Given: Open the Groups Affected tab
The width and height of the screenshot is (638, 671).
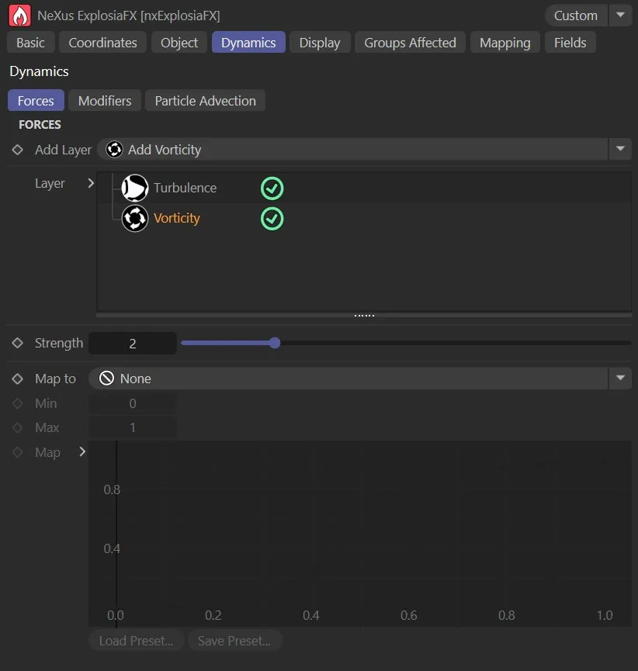Looking at the screenshot, I should tap(410, 43).
